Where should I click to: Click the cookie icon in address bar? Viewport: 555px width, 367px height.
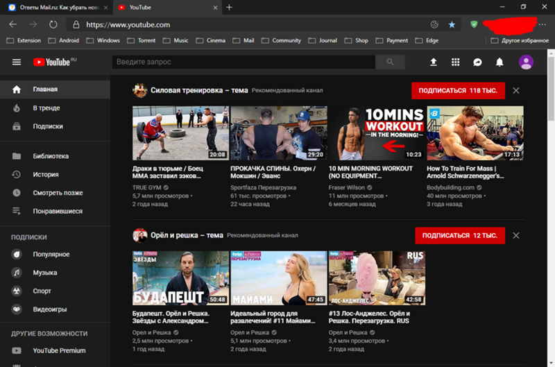point(434,24)
